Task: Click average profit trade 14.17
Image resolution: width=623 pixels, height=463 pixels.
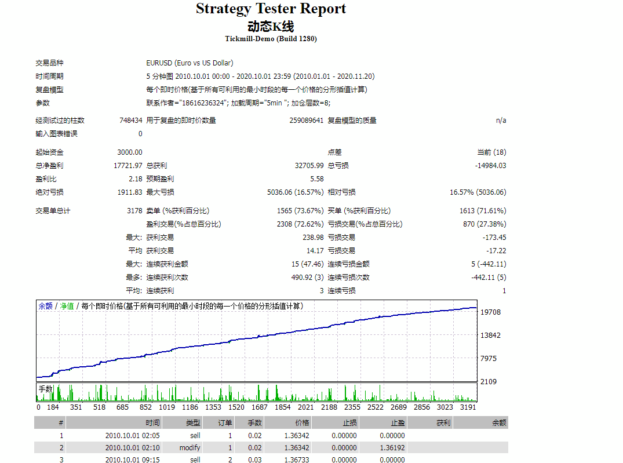Action: [x=315, y=251]
